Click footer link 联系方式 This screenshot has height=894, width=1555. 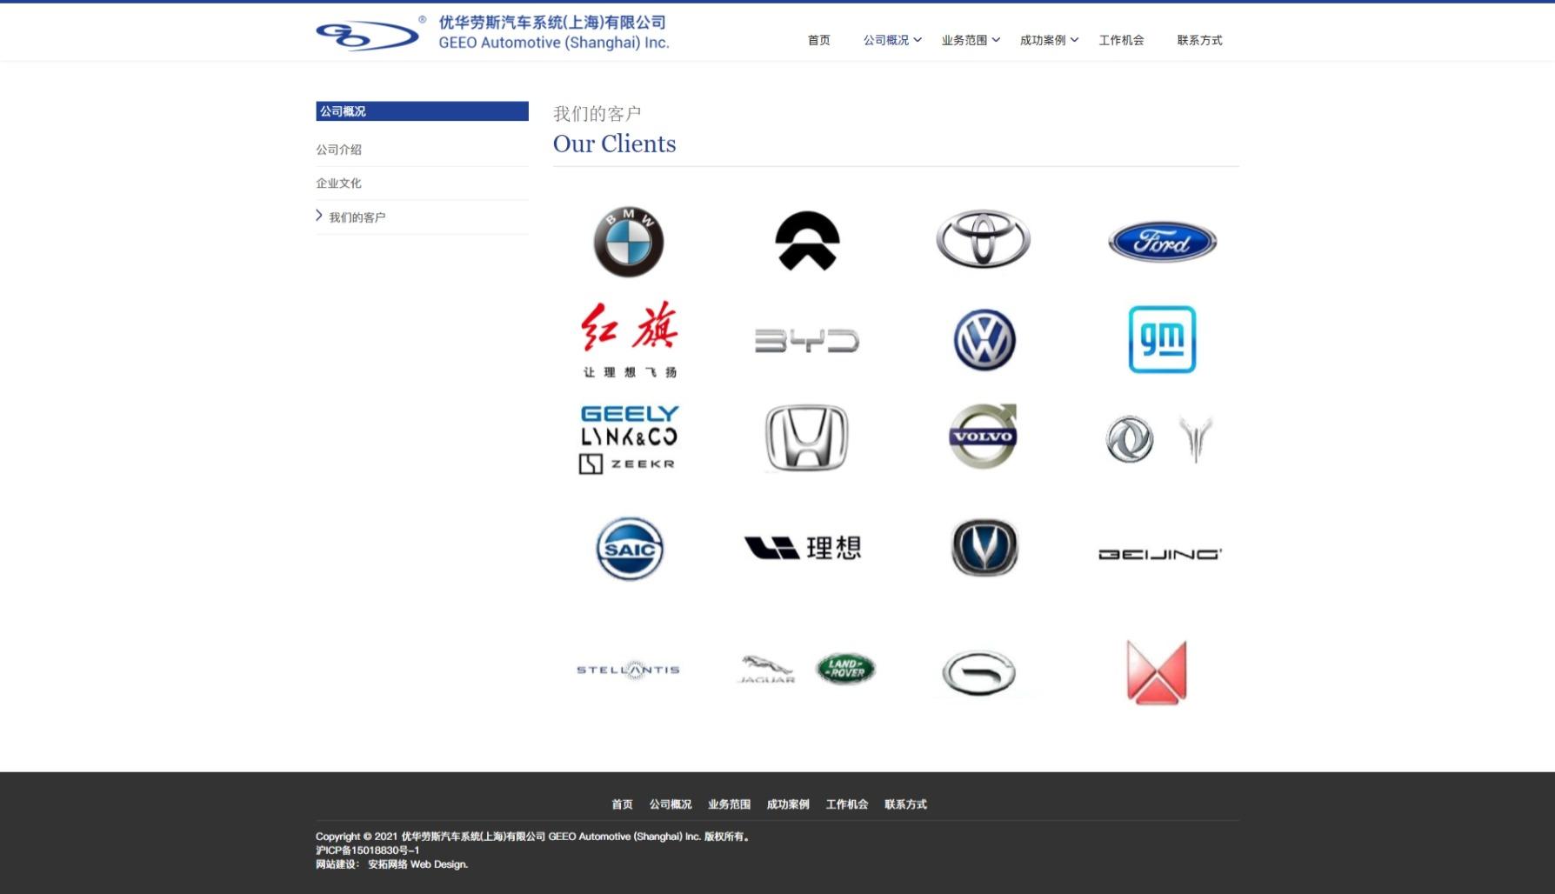point(905,804)
